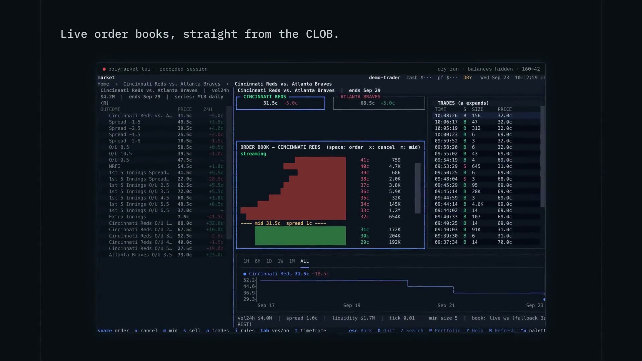642x361 pixels.
Task: Click the 41c ask level in order book
Action: 364,160
